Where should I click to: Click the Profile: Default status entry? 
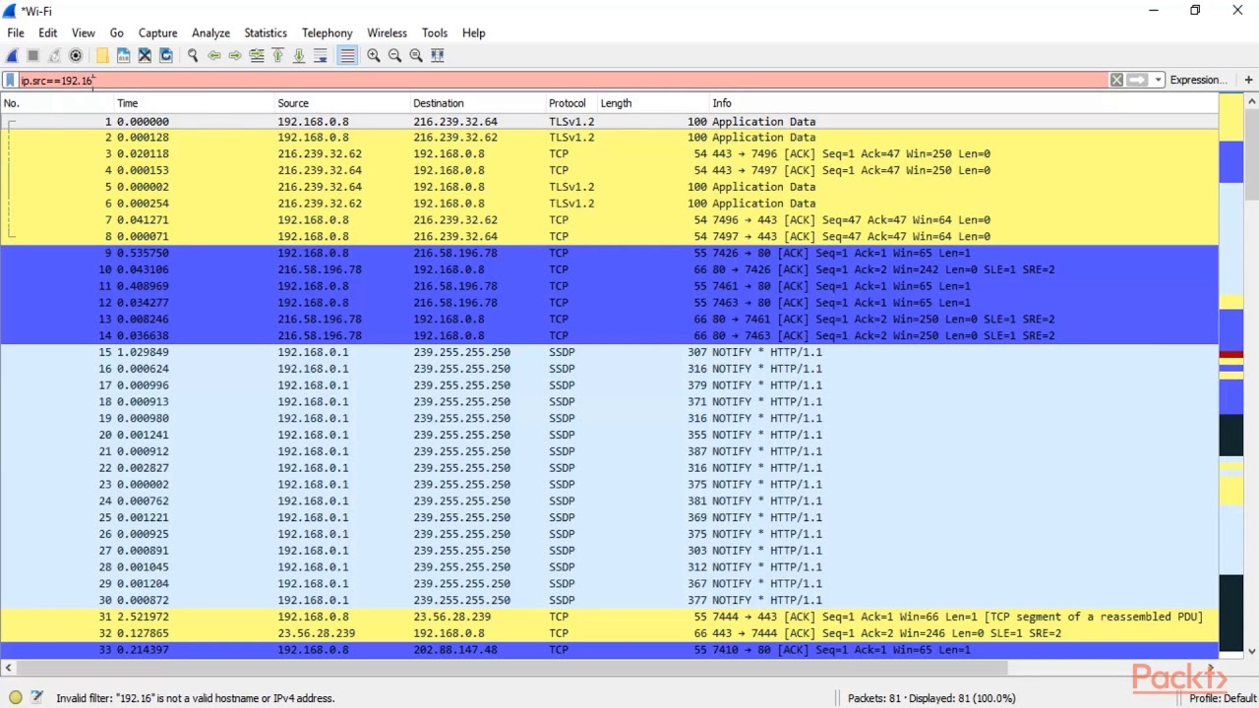point(1223,698)
